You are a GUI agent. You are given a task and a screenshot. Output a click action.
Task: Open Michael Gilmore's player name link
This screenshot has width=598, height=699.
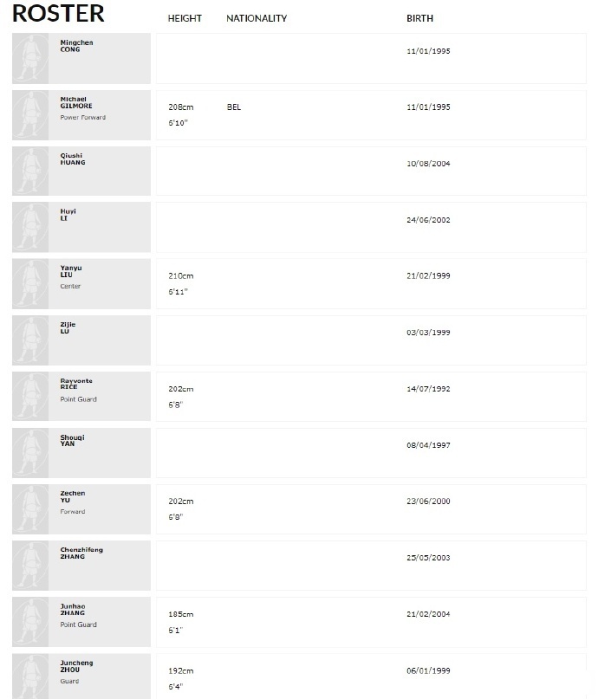(x=74, y=102)
